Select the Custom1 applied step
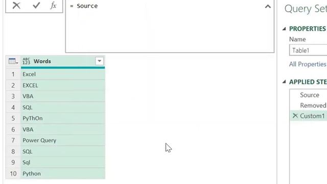 (x=312, y=116)
